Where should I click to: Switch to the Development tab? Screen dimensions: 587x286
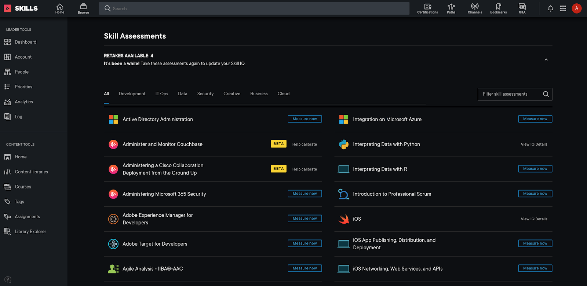tap(132, 94)
